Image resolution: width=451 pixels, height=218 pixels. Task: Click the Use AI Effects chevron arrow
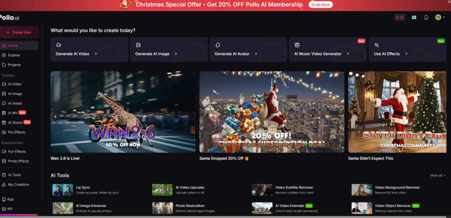coord(407,54)
